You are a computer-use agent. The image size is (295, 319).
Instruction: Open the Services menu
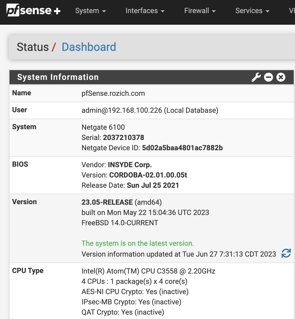pos(252,11)
